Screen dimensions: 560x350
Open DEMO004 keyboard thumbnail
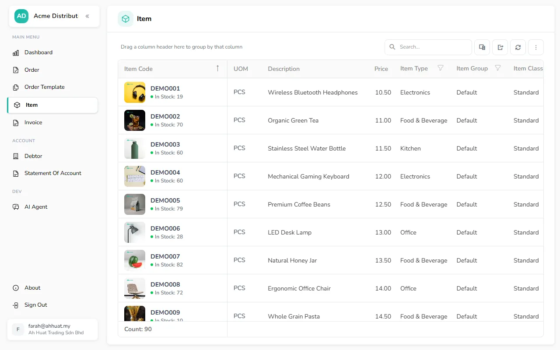coord(135,176)
